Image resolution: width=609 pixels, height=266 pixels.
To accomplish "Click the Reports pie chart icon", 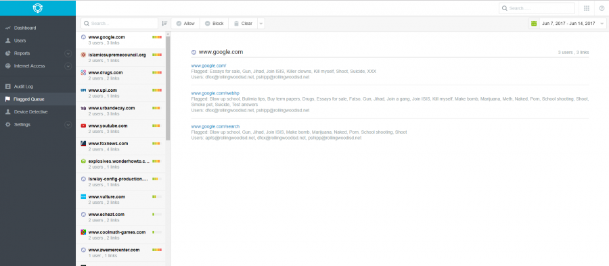I will [x=7, y=53].
